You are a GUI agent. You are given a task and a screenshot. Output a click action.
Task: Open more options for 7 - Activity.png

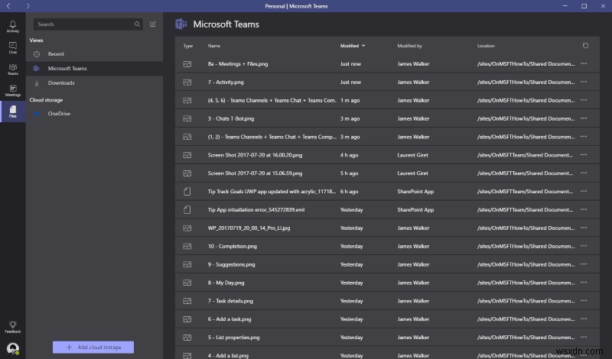coord(584,82)
